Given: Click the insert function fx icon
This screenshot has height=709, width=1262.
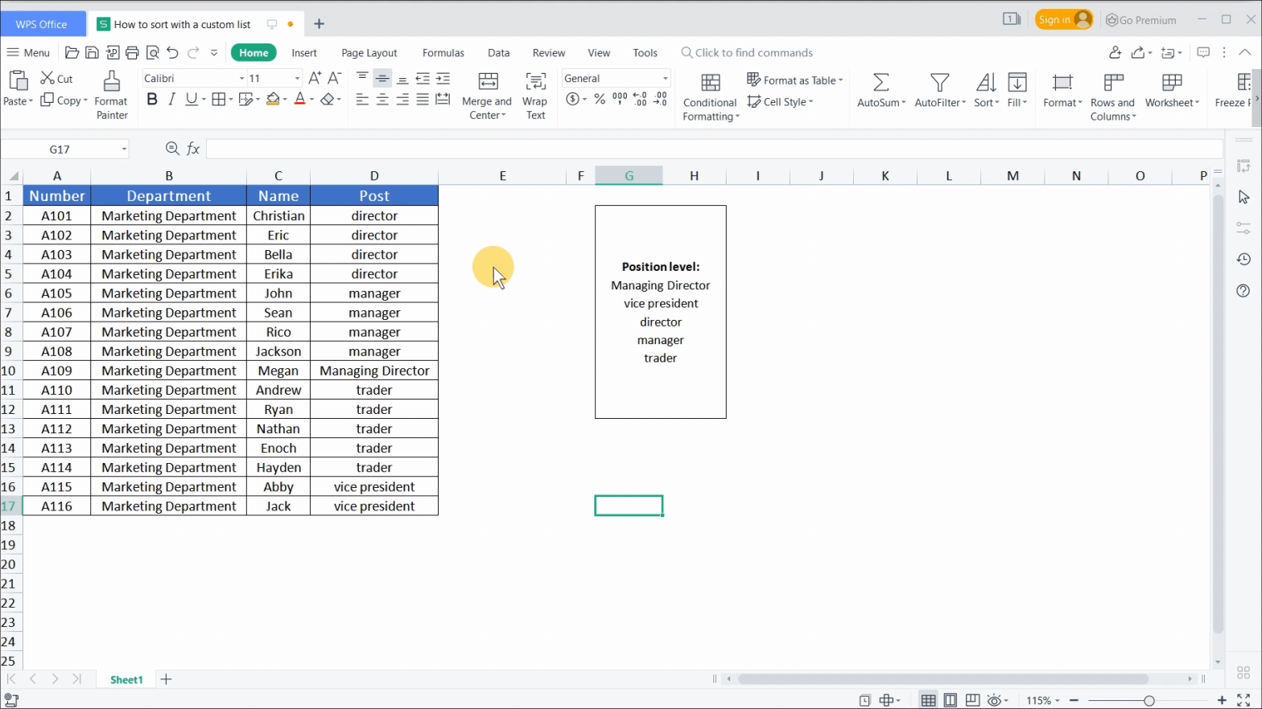Looking at the screenshot, I should click(193, 149).
